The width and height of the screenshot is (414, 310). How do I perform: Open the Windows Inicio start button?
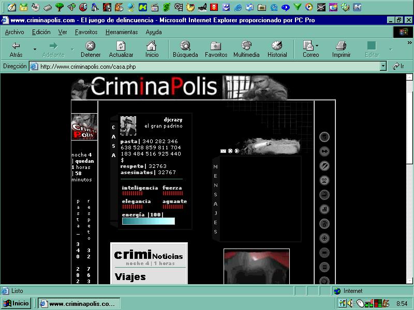[17, 303]
